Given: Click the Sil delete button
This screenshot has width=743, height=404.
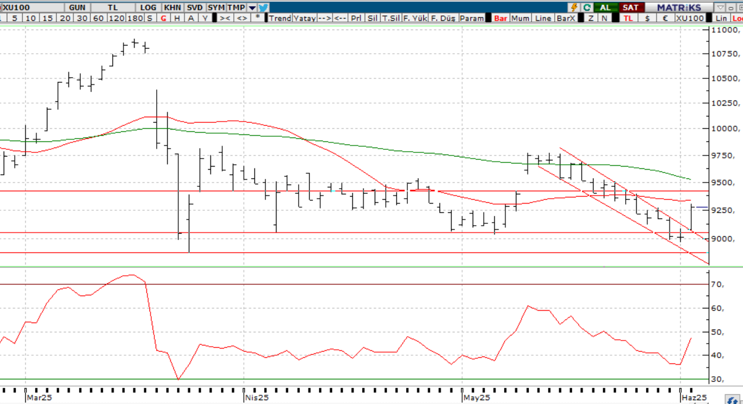Looking at the screenshot, I should pos(372,19).
